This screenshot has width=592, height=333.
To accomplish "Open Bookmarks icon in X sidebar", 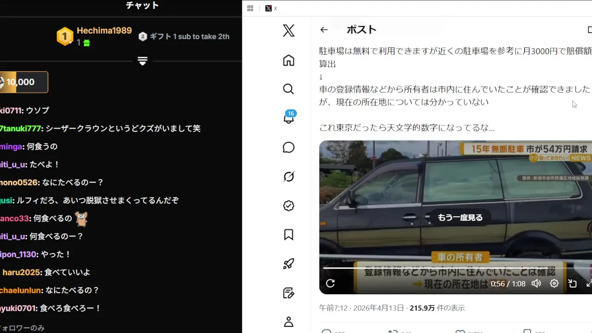I will [x=289, y=235].
